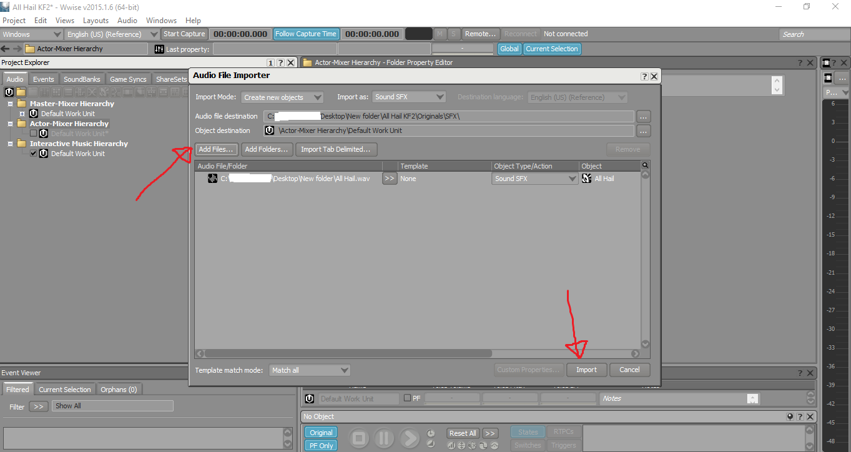Toggle the PF Only transport button

322,446
